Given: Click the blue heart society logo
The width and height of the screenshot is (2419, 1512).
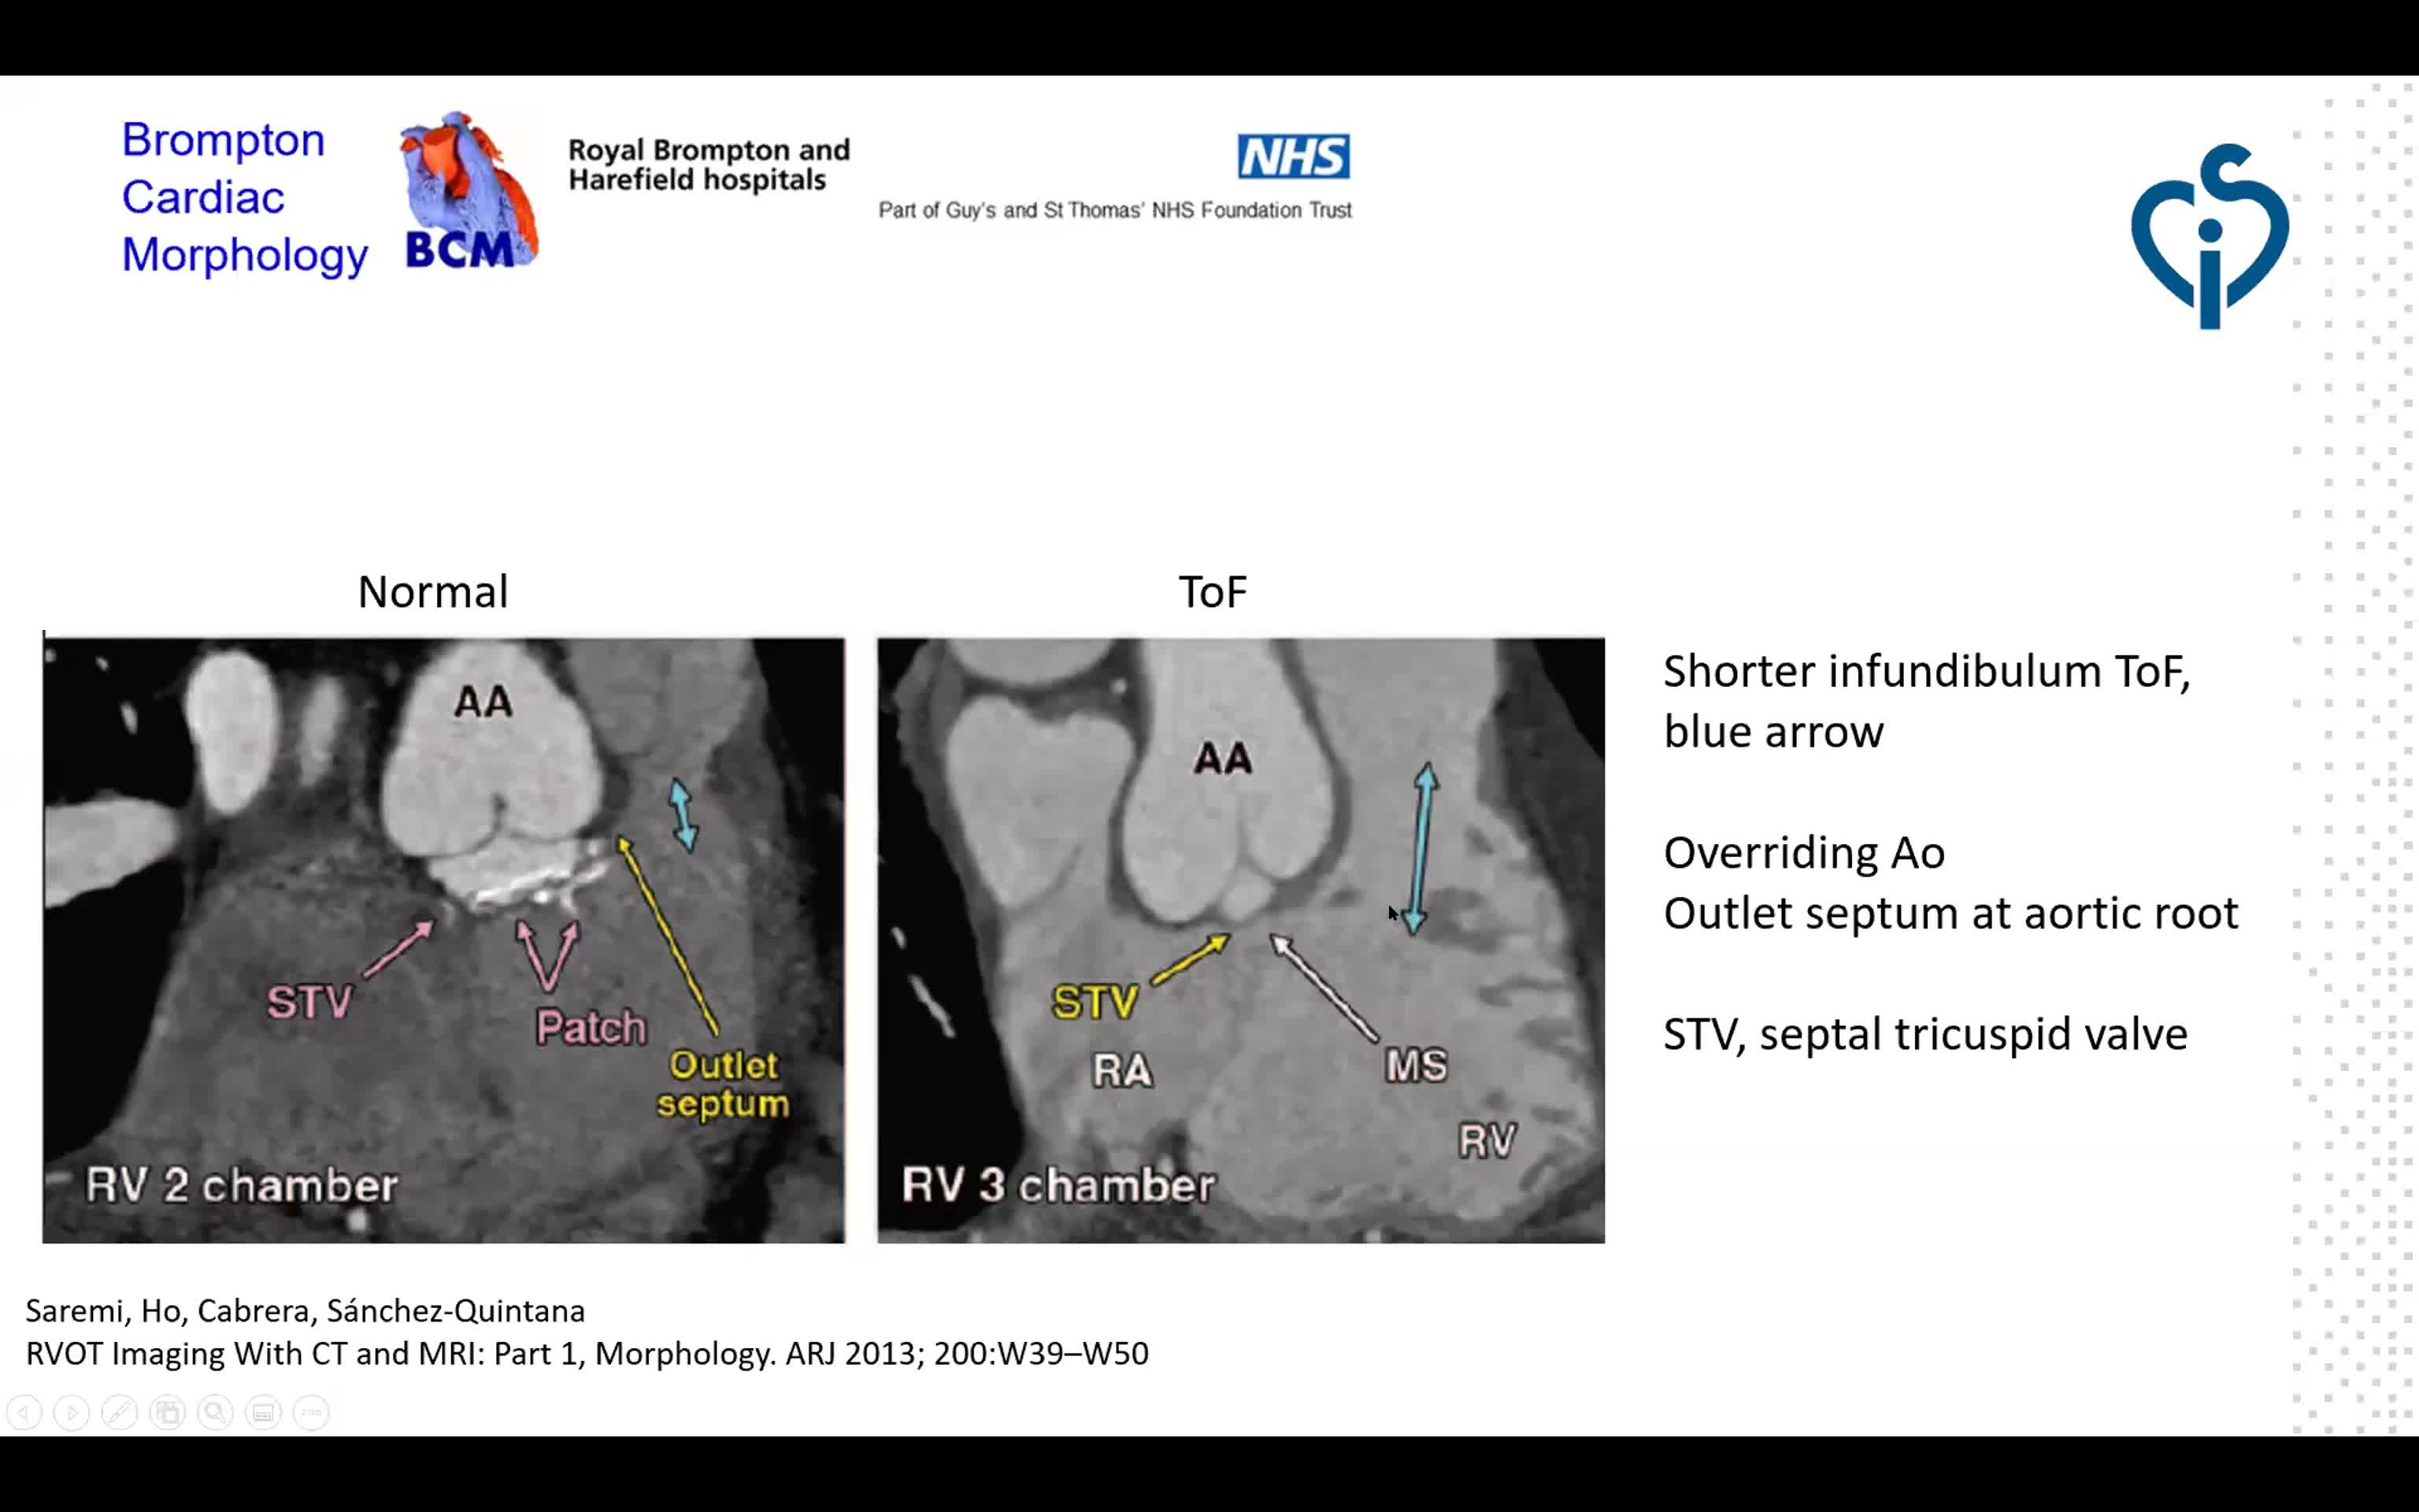Looking at the screenshot, I should (x=2209, y=236).
